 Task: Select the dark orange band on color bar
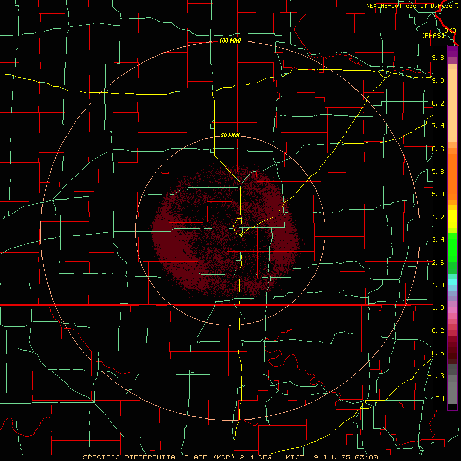452,177
